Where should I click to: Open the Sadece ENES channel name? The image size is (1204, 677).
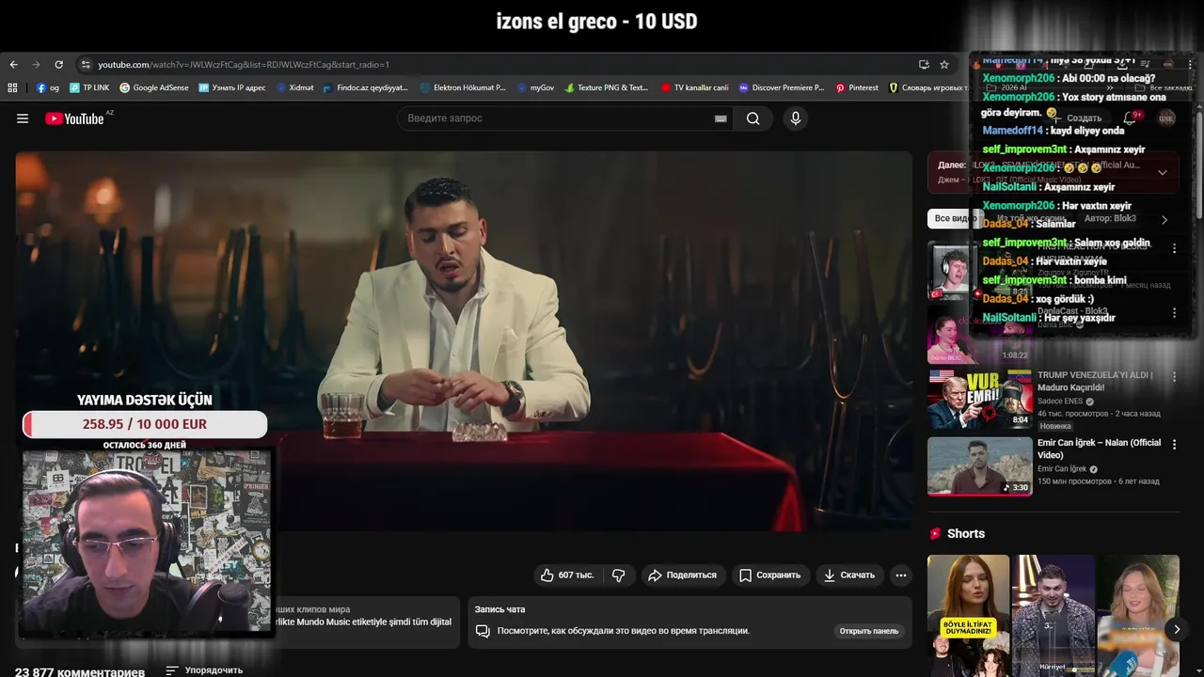(x=1060, y=401)
